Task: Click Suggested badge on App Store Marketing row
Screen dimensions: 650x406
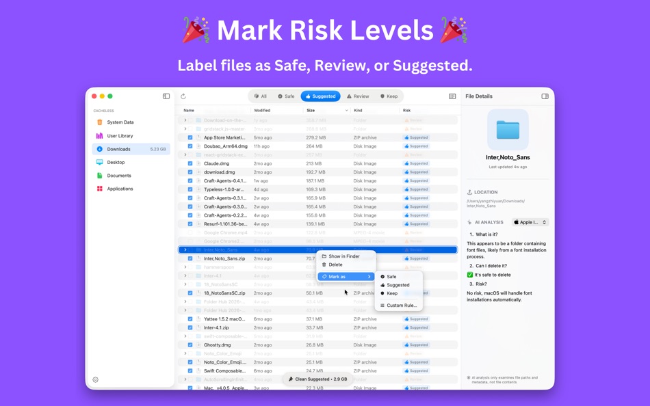Action: tap(416, 137)
